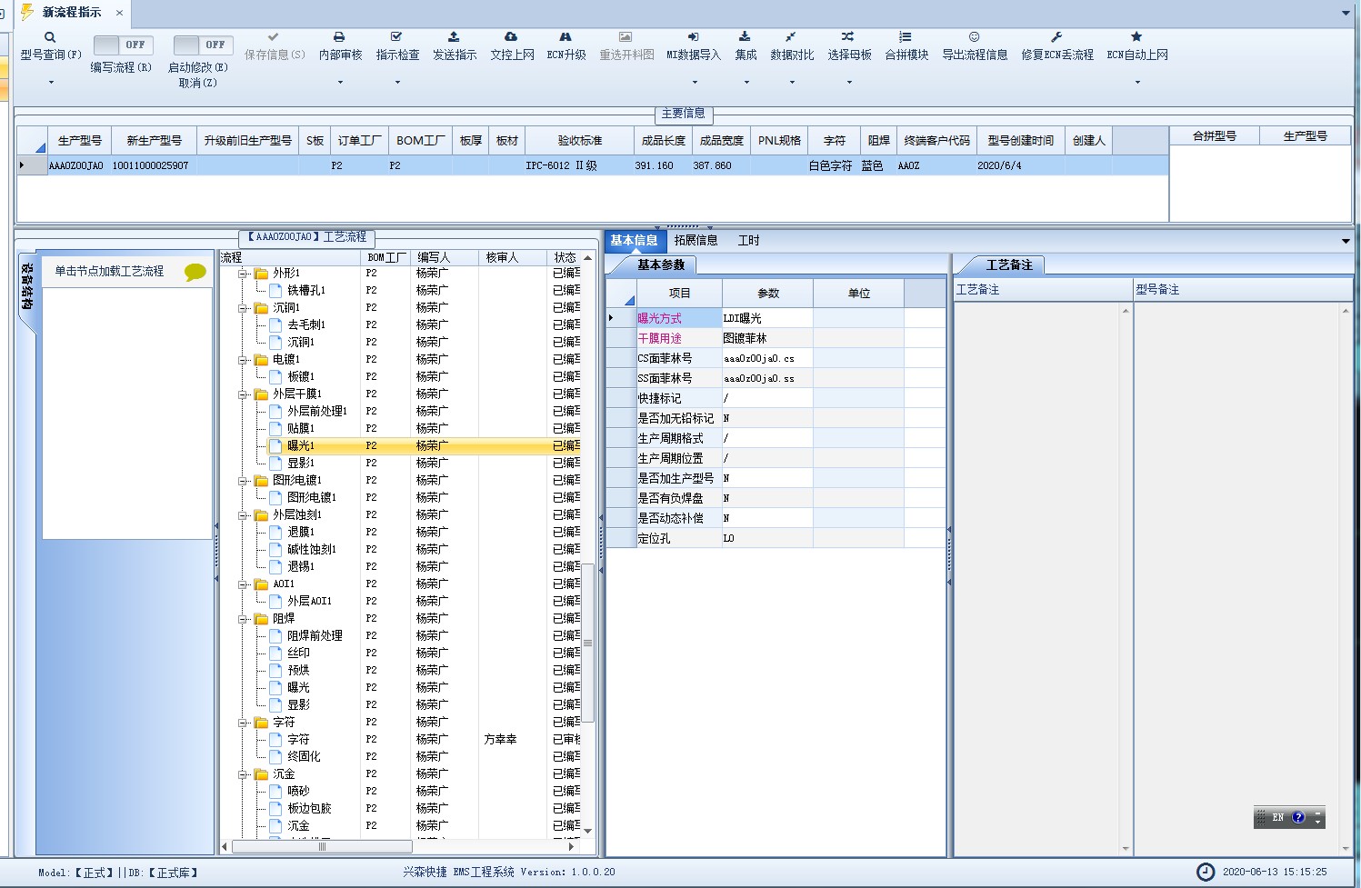
Task: Click the 集成 download icon
Action: tap(745, 37)
